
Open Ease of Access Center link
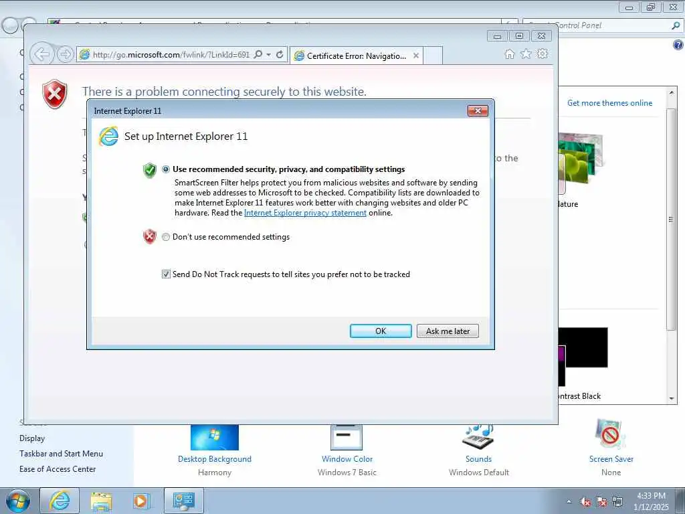tap(58, 469)
